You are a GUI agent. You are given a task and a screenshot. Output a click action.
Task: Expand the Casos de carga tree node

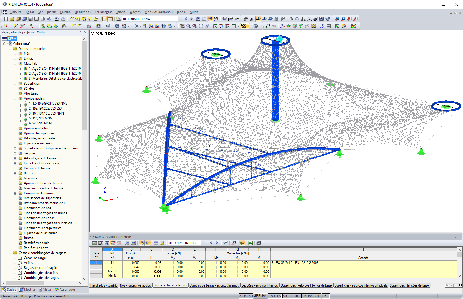pos(15,258)
